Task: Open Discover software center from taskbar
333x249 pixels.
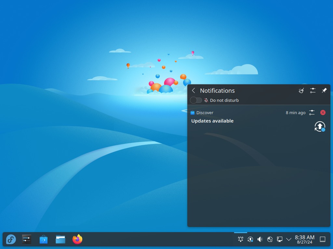Action: [x=44, y=240]
